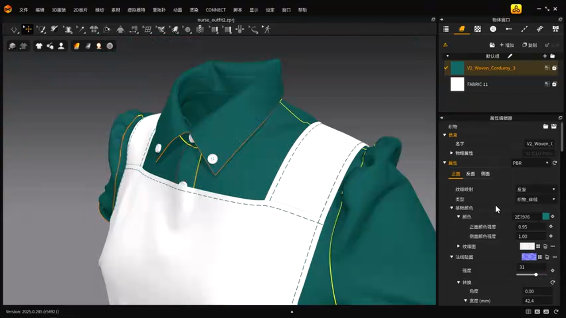Click the running avatar icon in the toolbar
566x318 pixels.
pos(267,30)
